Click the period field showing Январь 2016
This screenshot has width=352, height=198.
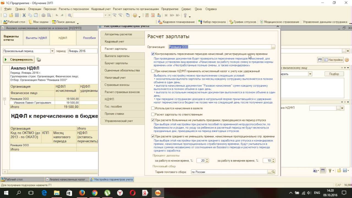[82, 51]
